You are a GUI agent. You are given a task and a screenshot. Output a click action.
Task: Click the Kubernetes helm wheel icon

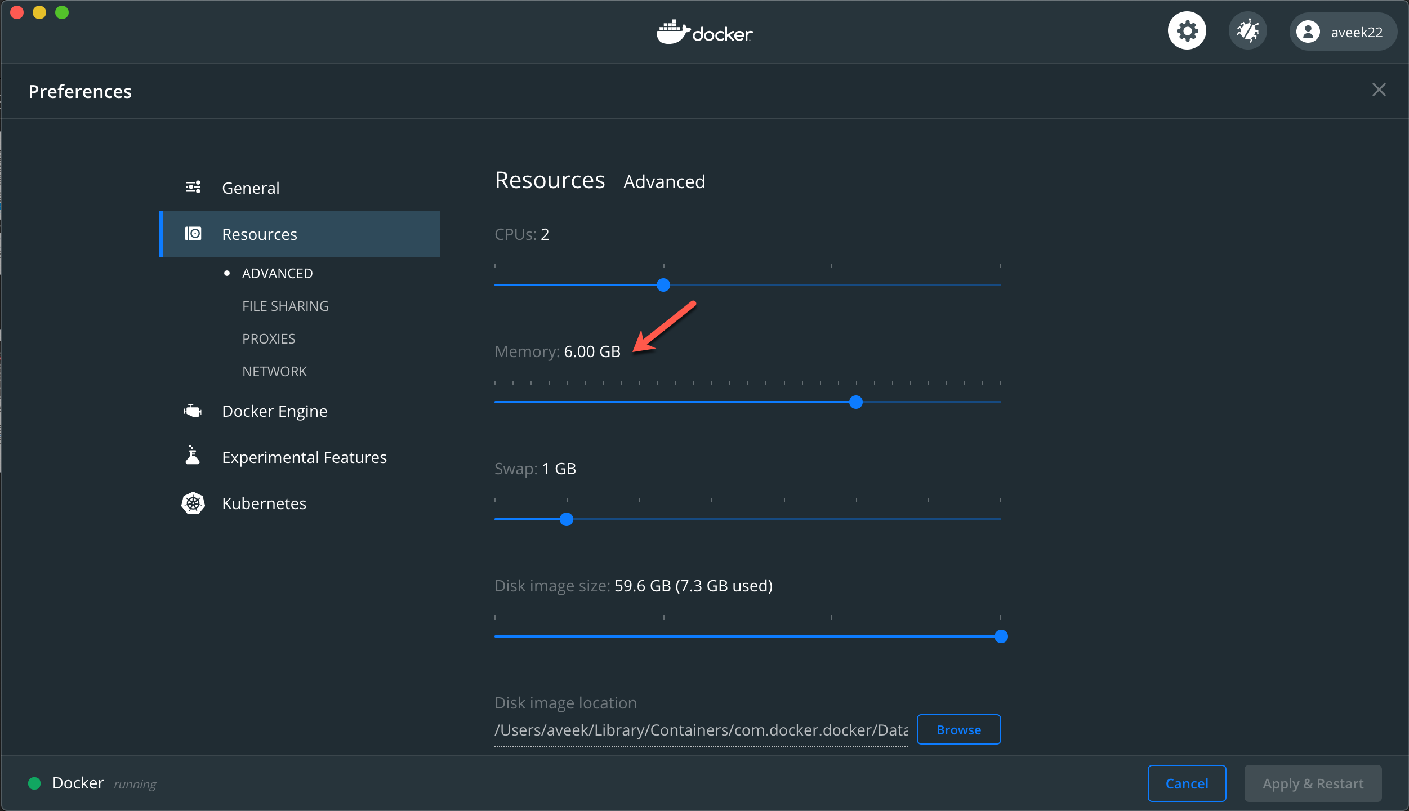193,503
